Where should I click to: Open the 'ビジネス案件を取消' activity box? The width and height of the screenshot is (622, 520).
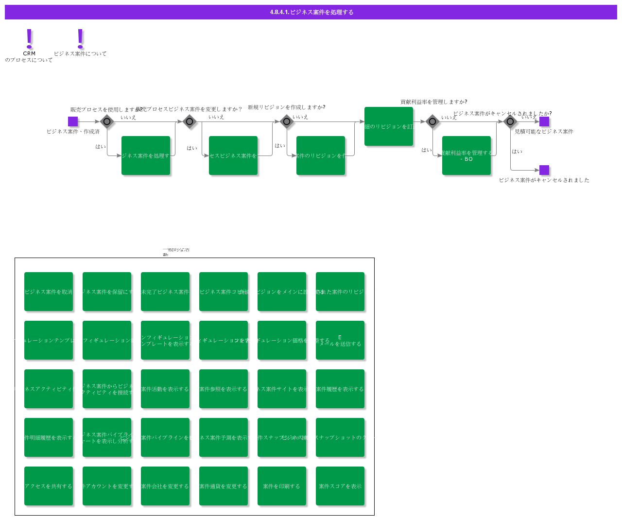click(49, 292)
